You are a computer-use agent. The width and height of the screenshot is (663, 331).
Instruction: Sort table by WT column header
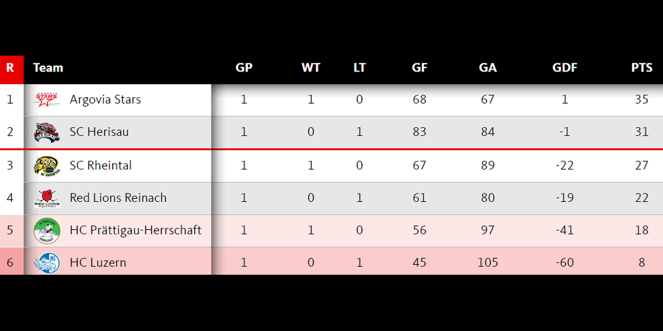[x=311, y=68]
